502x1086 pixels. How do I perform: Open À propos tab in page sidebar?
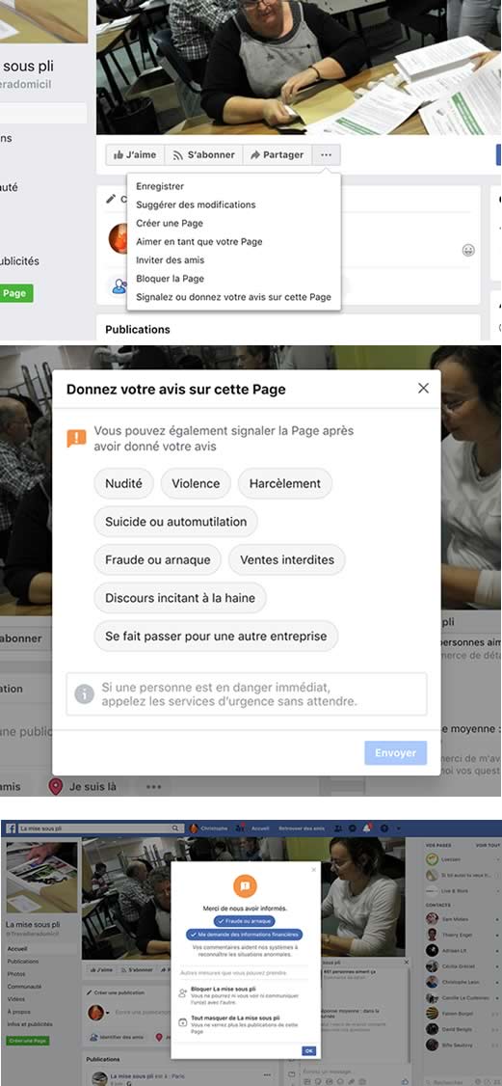(x=18, y=1012)
